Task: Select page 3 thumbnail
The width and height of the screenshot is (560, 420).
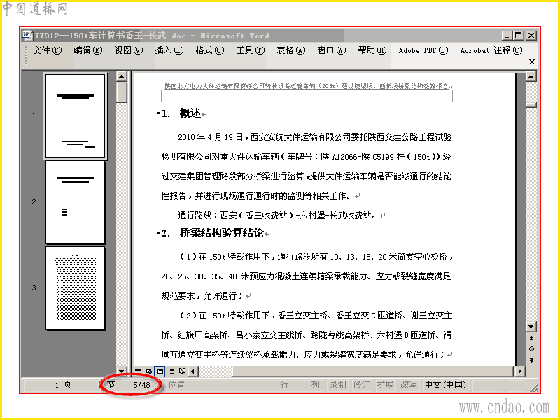Action: pyautogui.click(x=76, y=288)
